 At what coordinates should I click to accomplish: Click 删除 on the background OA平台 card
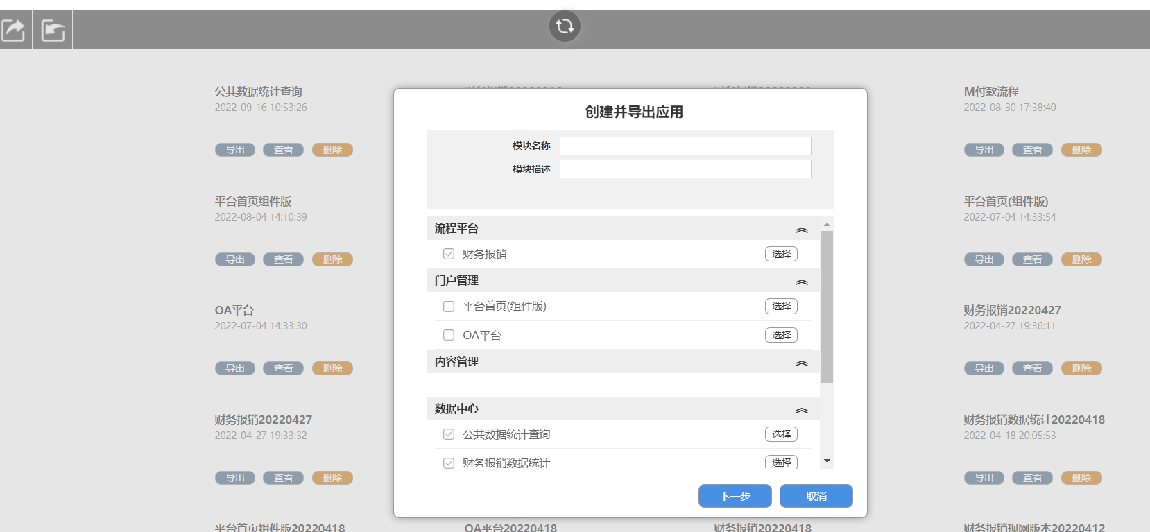point(332,368)
